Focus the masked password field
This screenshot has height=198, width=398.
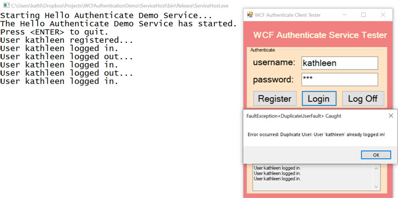click(340, 80)
